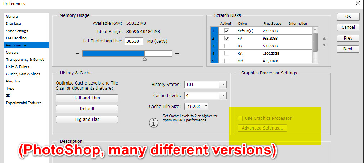Confirm the dialog with the OK button
Image resolution: width=364 pixels, height=163 pixels.
coord(348,17)
